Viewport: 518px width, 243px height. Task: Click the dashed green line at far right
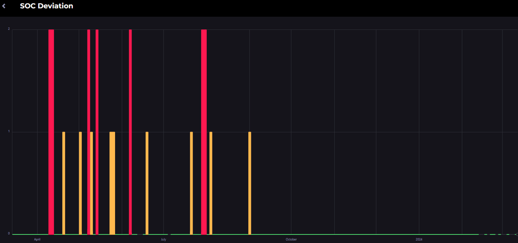[500, 234]
